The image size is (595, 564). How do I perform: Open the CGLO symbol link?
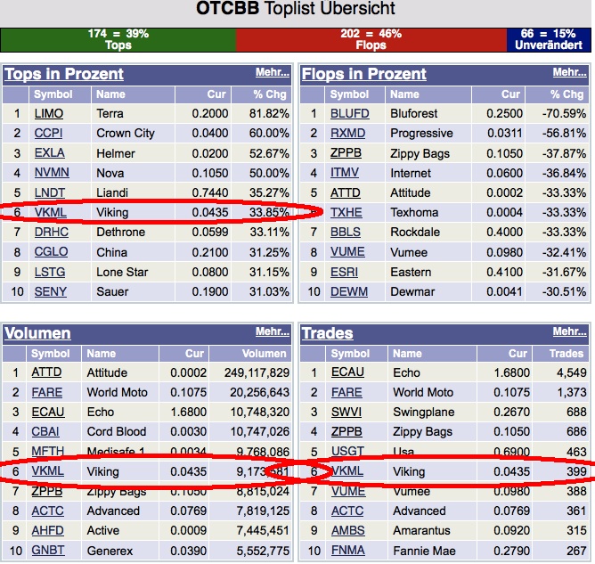[51, 252]
